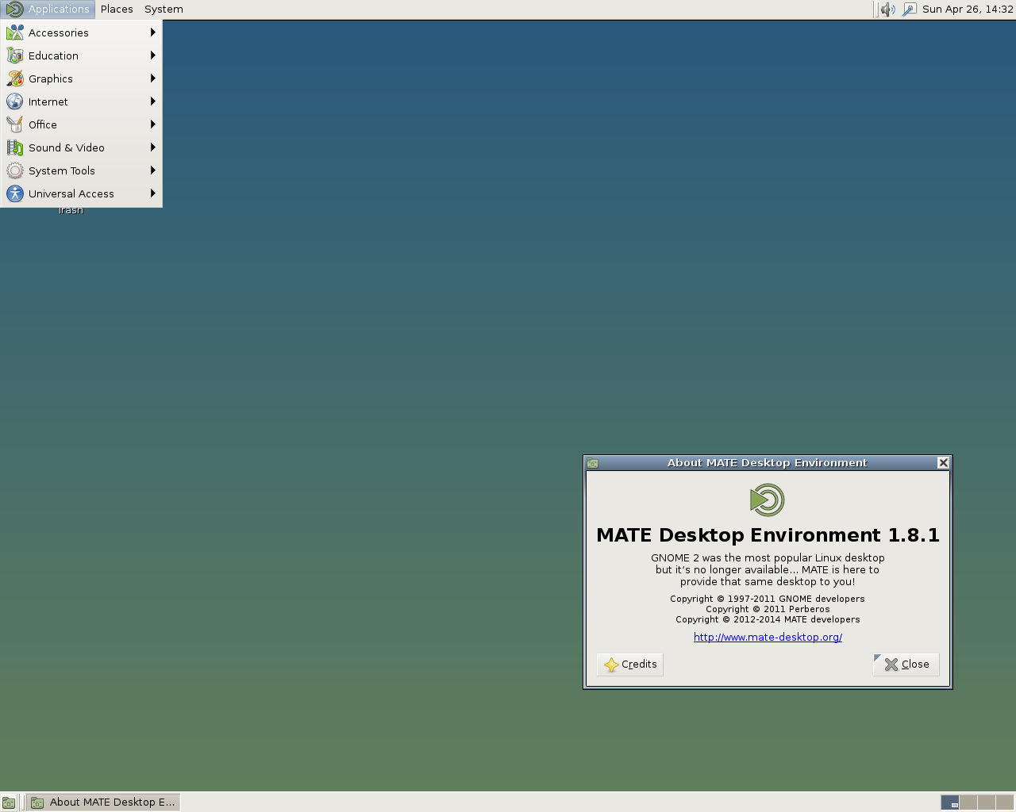This screenshot has height=812, width=1016.
Task: Expand the System Tools submenu arrow
Action: [x=152, y=170]
